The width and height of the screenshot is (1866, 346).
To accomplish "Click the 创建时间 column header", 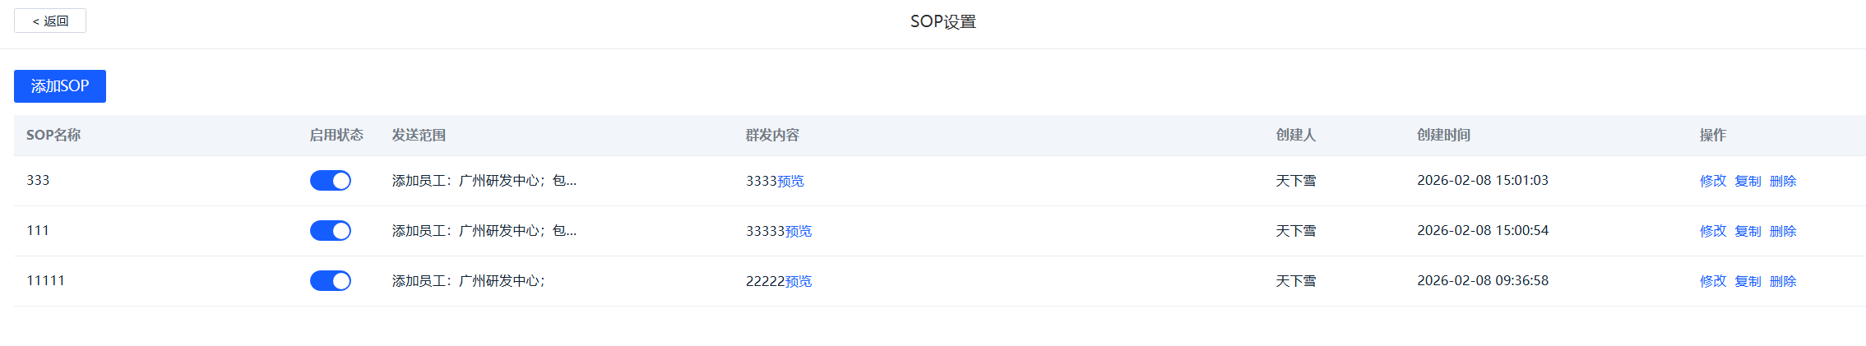I will point(1443,136).
